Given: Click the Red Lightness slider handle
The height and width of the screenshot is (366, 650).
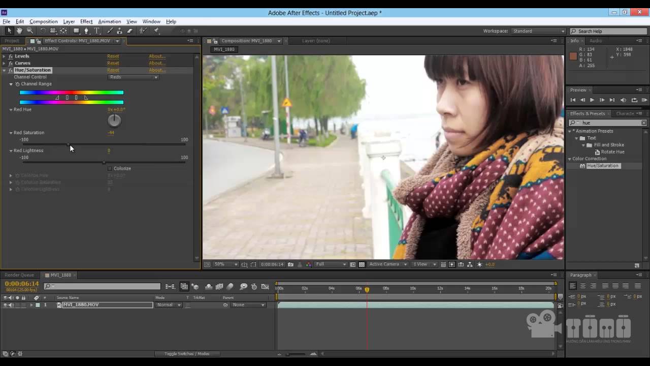Looking at the screenshot, I should coord(104,163).
